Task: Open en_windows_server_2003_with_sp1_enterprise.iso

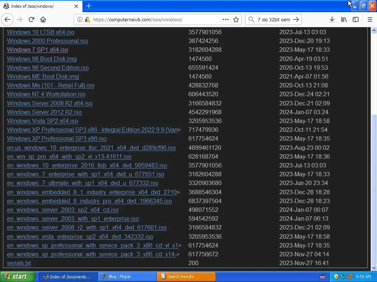Action: [73, 219]
